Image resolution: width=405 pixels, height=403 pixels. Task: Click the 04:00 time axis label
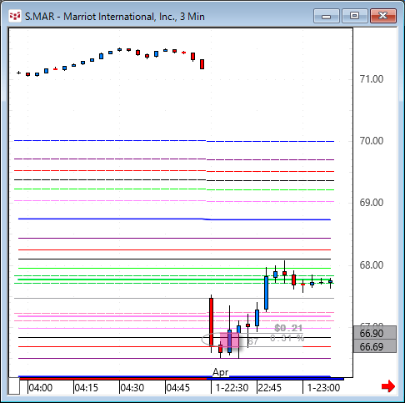[41, 388]
